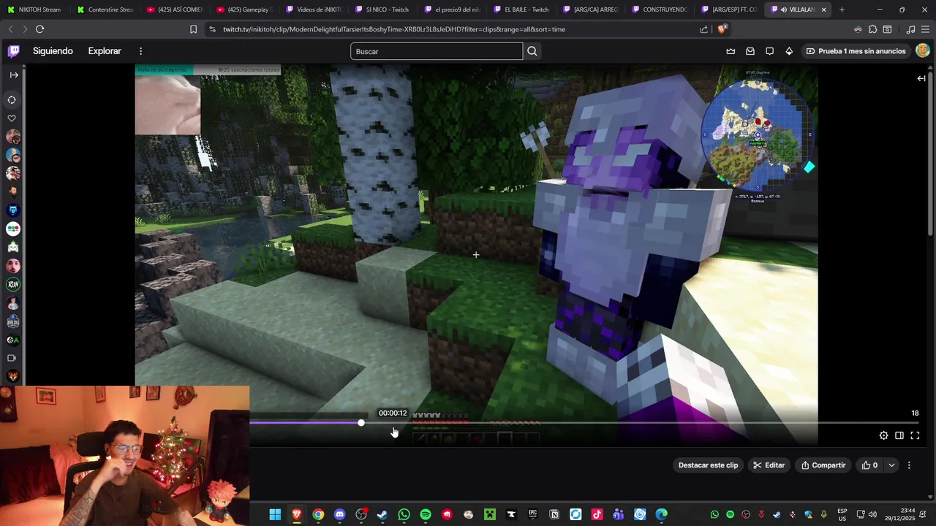Open the video camera sidebar icon

click(12, 358)
